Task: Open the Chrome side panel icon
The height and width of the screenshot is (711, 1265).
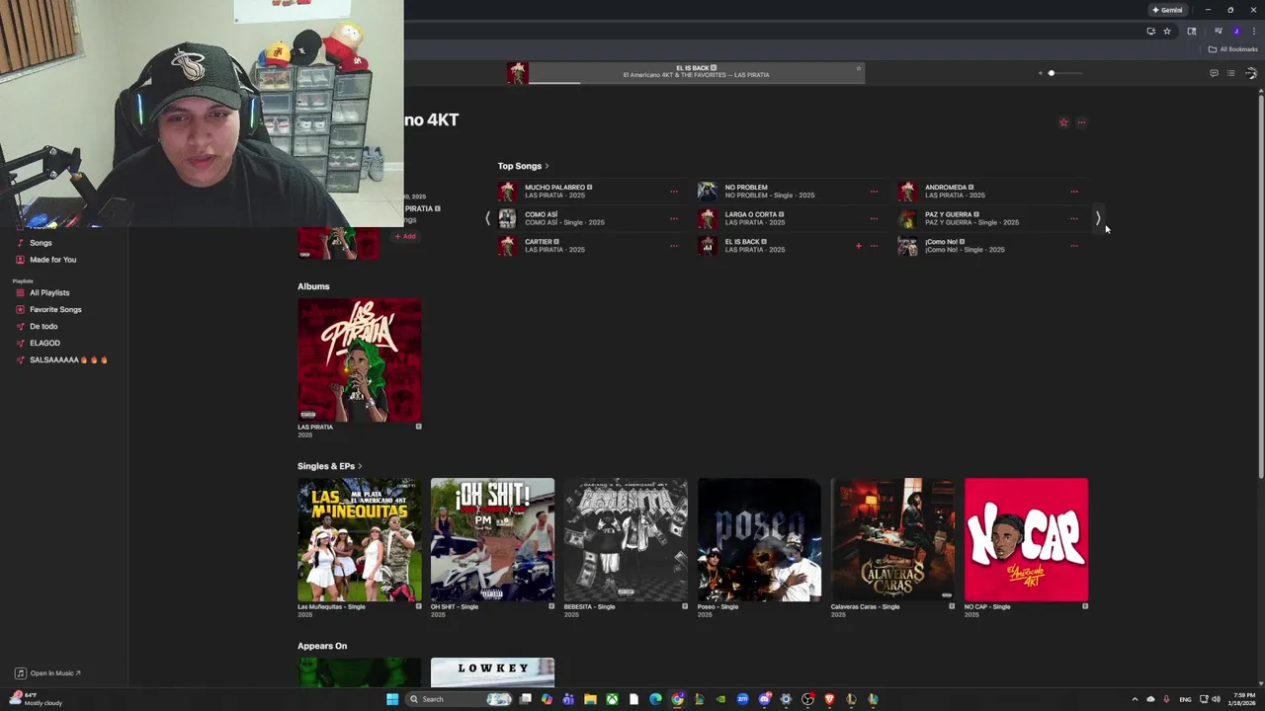Action: [1191, 32]
